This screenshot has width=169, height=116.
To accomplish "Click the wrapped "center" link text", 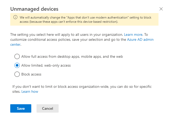I will tap(15, 44).
